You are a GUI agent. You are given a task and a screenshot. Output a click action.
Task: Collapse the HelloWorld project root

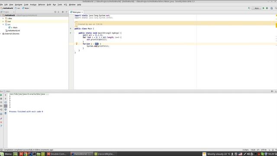click(x=1, y=16)
